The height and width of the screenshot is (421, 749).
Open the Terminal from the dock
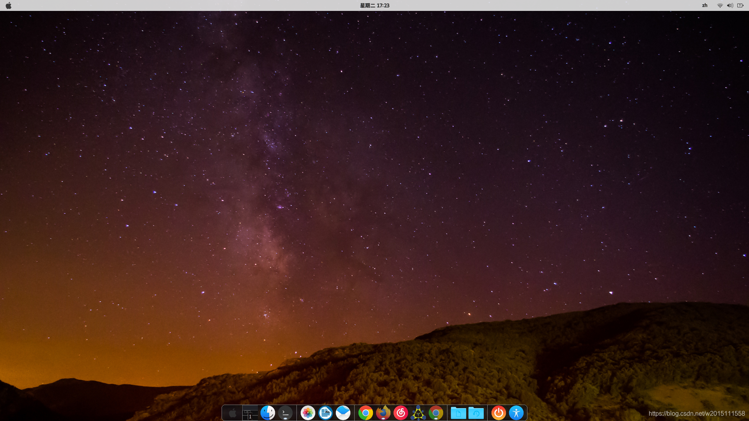286,413
